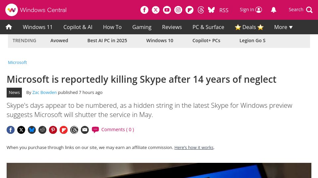
Task: Open Comments ( 0 ) section
Action: point(113,130)
